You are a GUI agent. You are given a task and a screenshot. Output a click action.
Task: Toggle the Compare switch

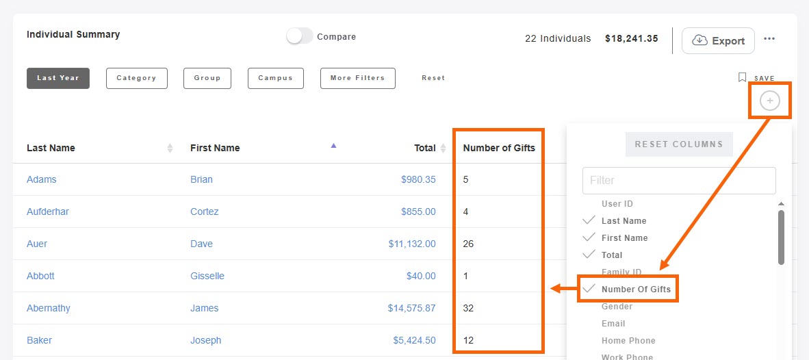(x=299, y=37)
